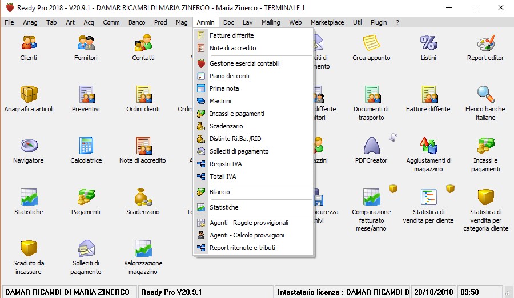Choose Agenti - Calcolo provvigioni
Image resolution: width=514 pixels, height=298 pixels.
254,235
